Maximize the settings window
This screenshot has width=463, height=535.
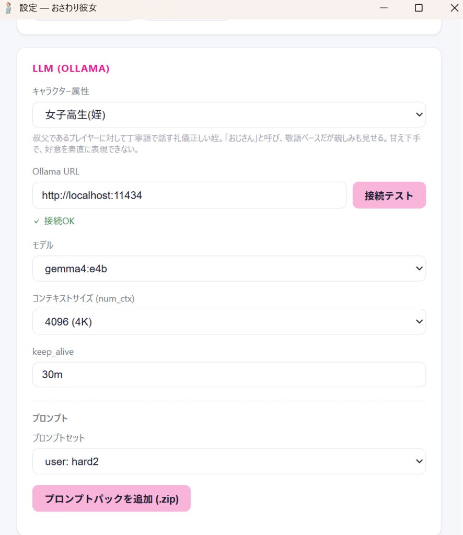point(418,8)
